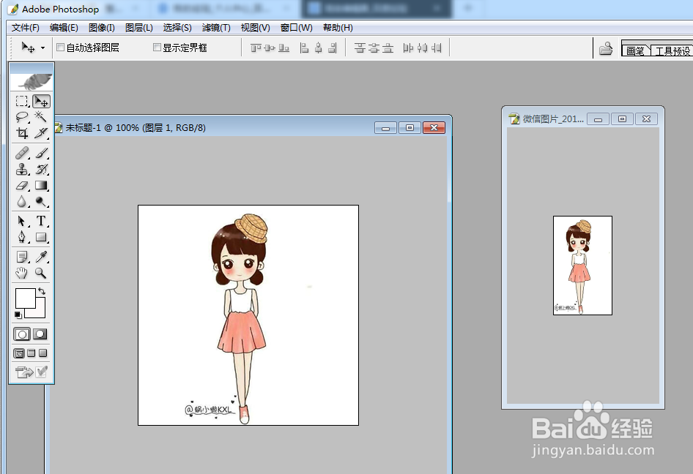This screenshot has width=693, height=474.
Task: Click align bottom edges icon
Action: click(283, 48)
